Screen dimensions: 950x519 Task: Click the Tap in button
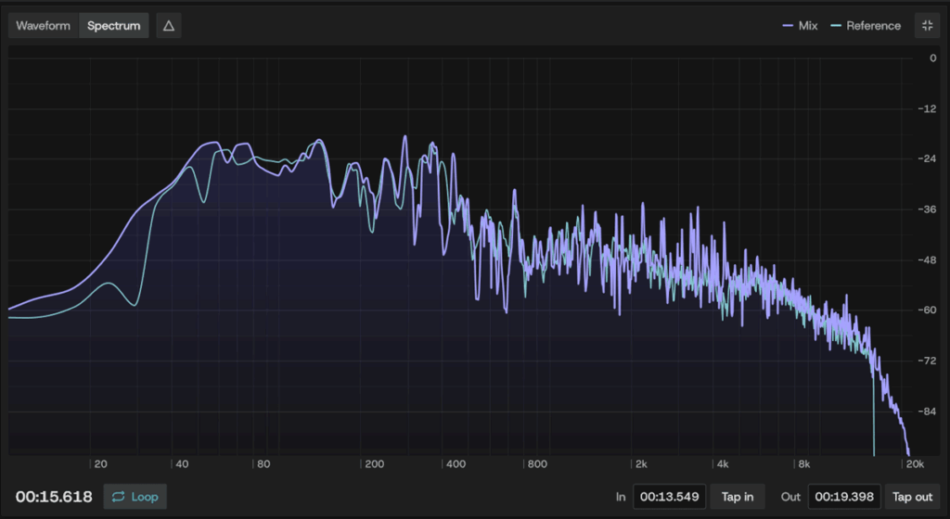pyautogui.click(x=738, y=497)
